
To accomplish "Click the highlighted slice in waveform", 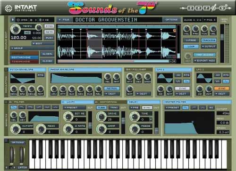I will pyautogui.click(x=94, y=44).
